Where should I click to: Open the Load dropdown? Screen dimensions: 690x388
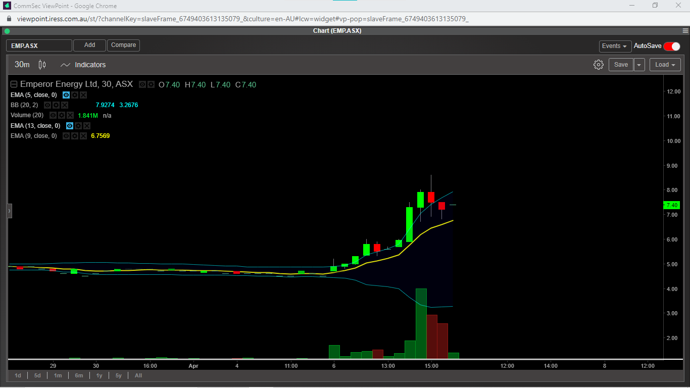click(665, 65)
